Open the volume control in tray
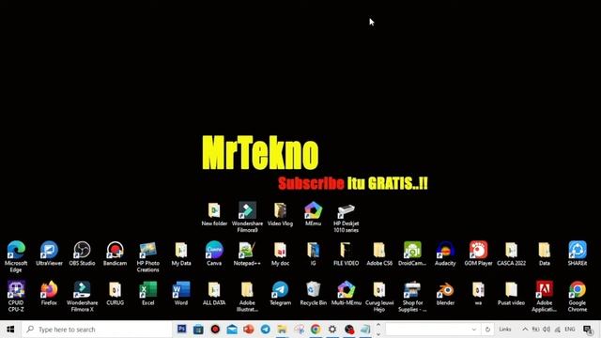This screenshot has height=338, width=601. click(547, 330)
